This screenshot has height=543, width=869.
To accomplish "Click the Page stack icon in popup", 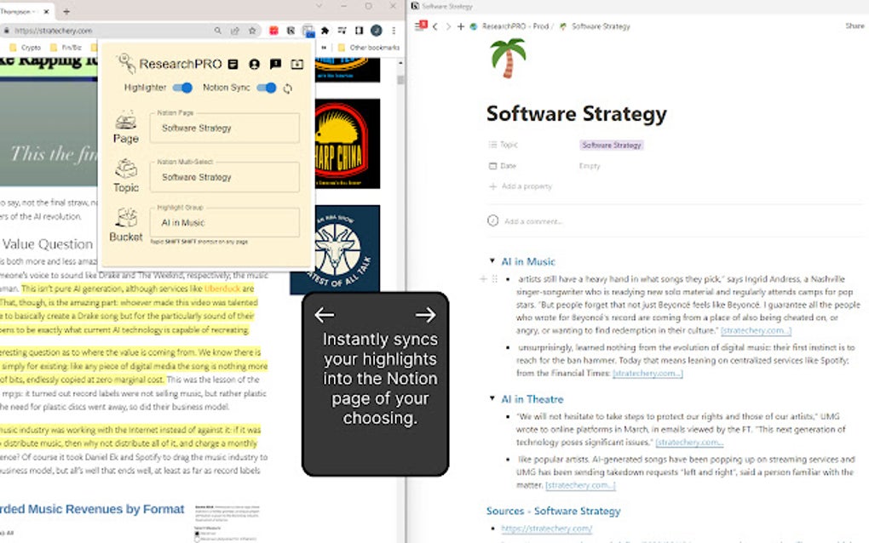I will [126, 120].
